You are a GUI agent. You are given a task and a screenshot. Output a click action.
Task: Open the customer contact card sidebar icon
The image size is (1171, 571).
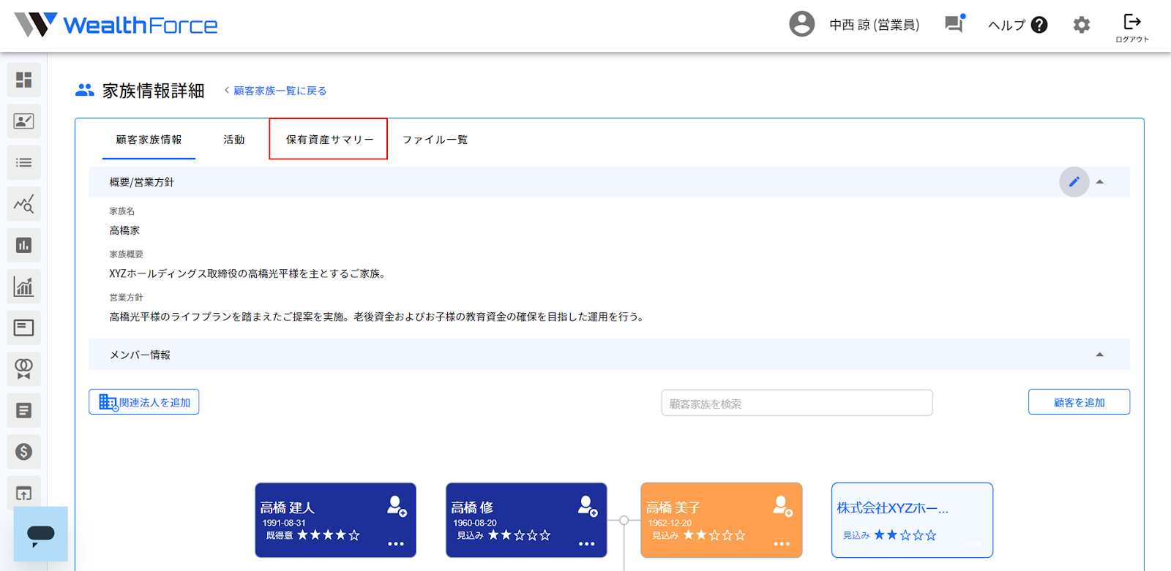23,121
